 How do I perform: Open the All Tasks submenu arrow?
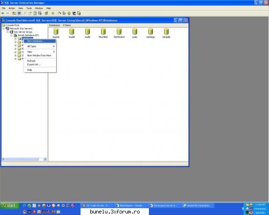[54, 46]
